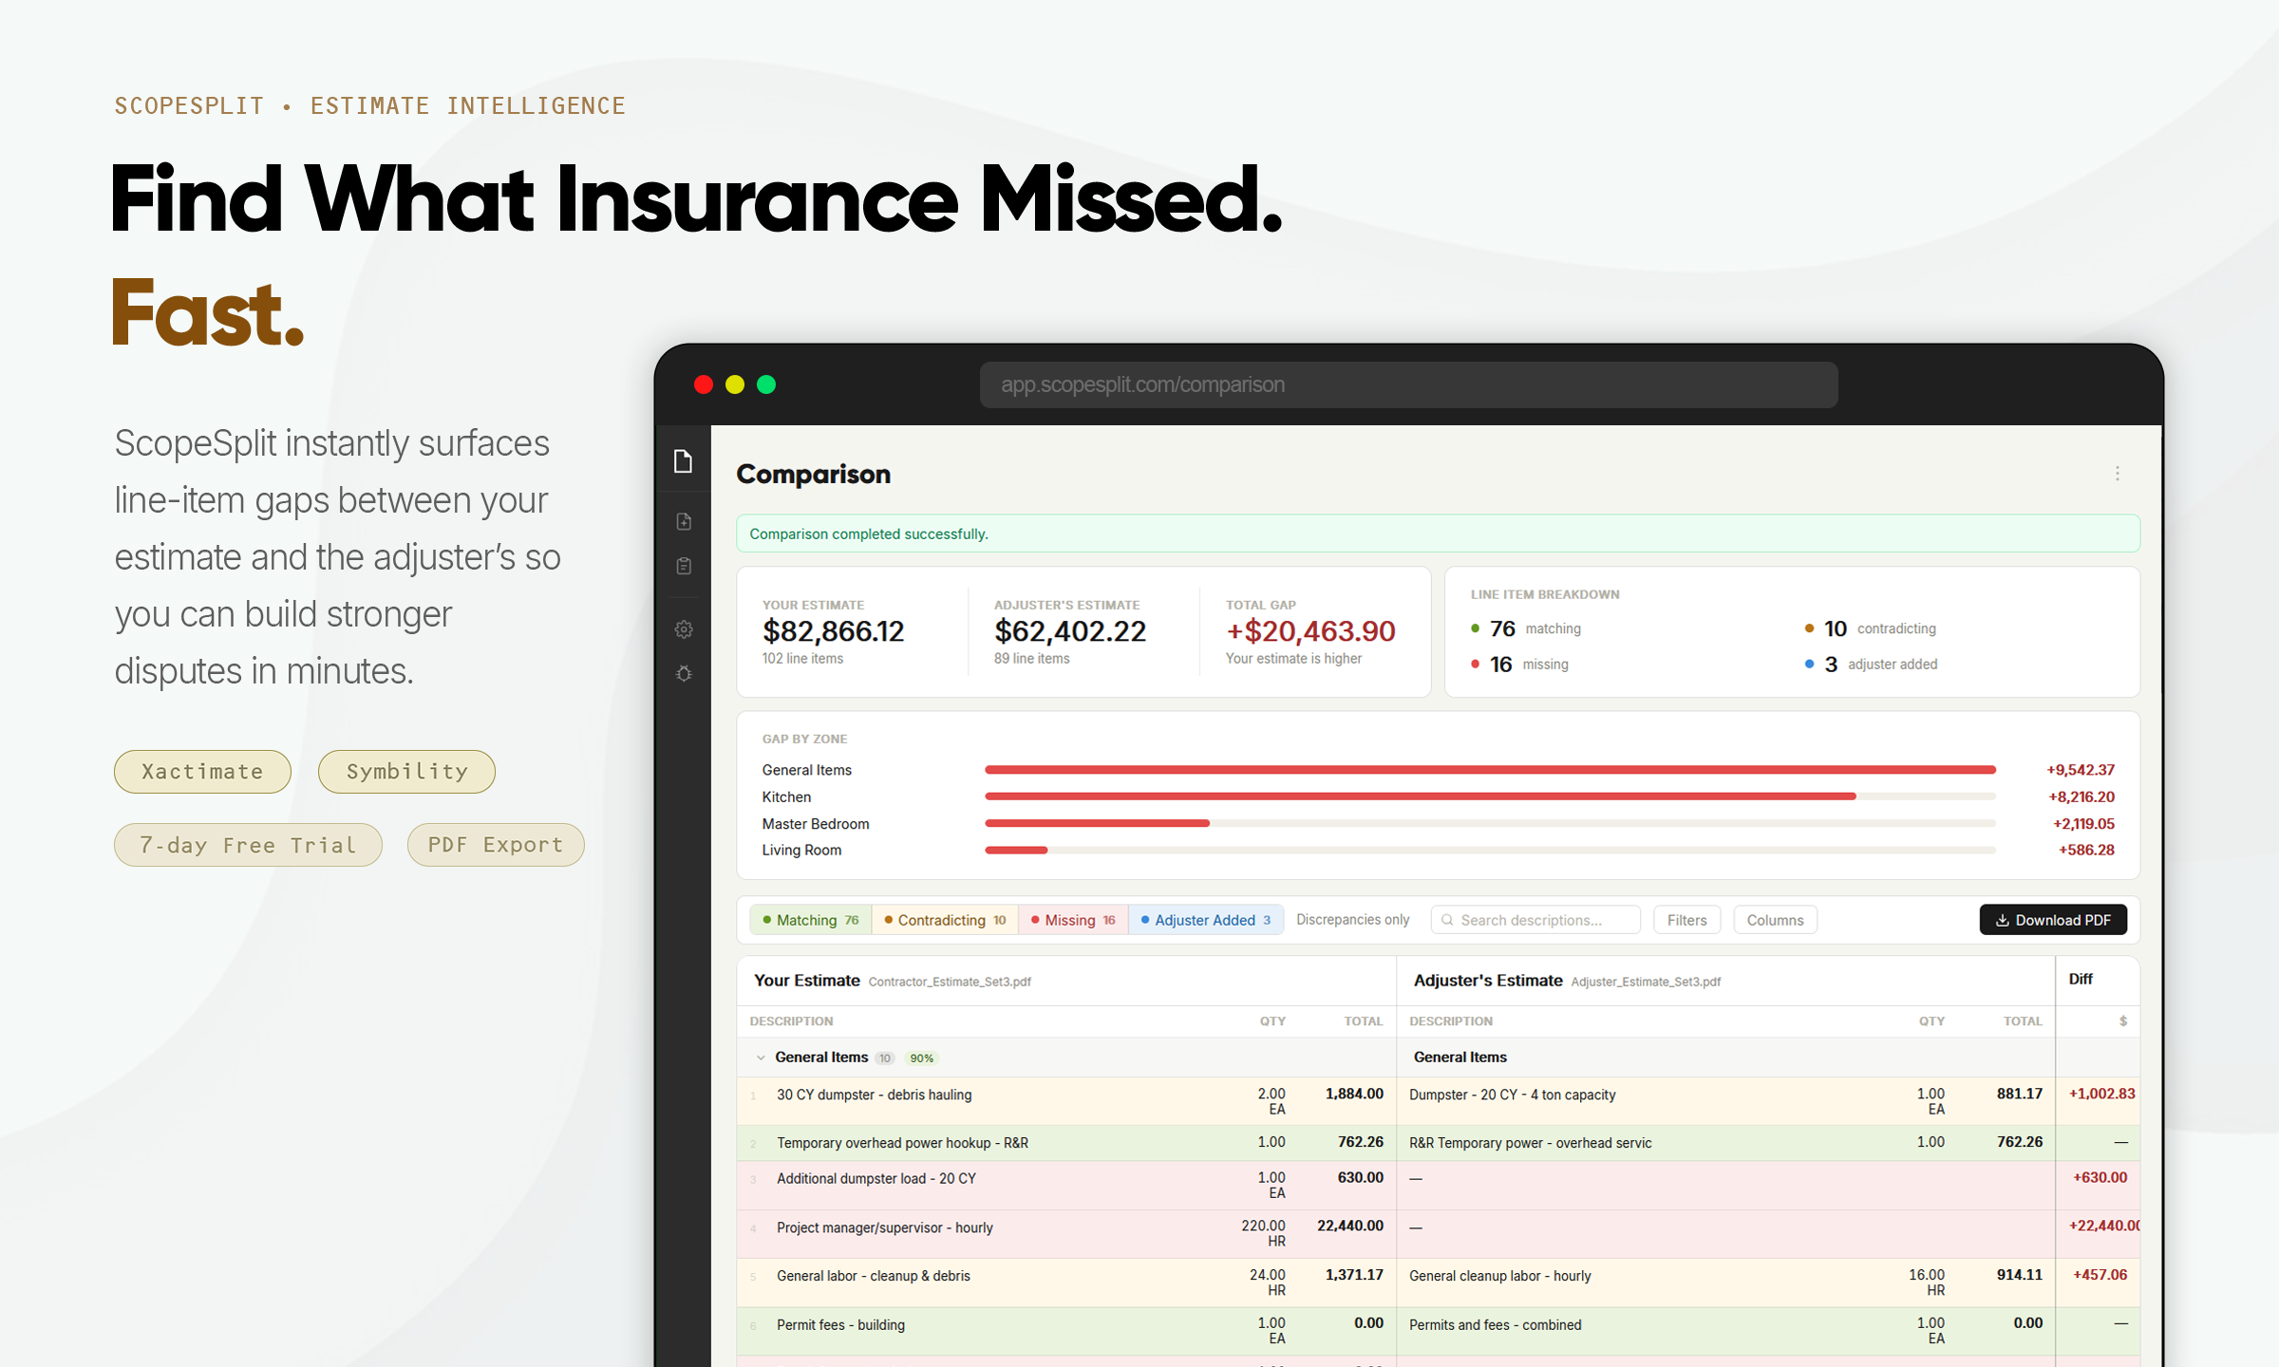The width and height of the screenshot is (2279, 1367).
Task: Click the green maximize dot in browser mockup
Action: click(x=766, y=384)
